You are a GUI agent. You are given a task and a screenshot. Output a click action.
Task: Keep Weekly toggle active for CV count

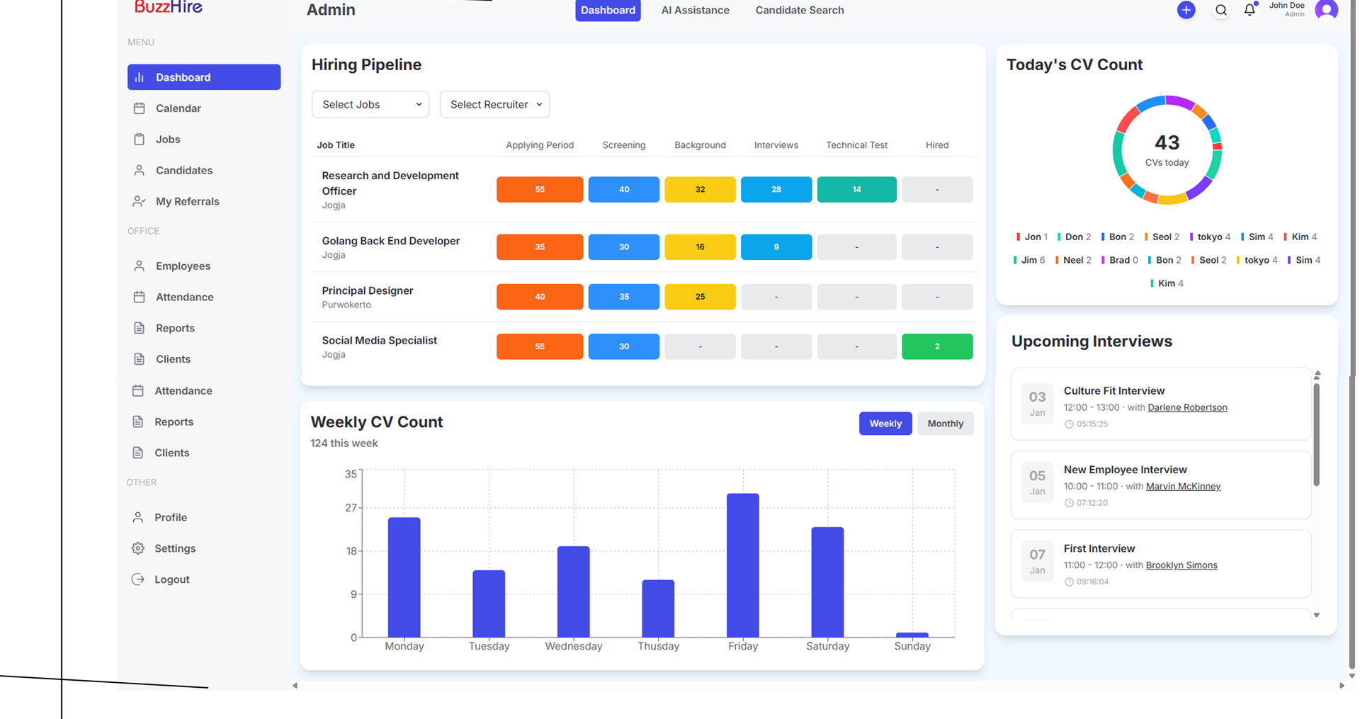pos(885,423)
